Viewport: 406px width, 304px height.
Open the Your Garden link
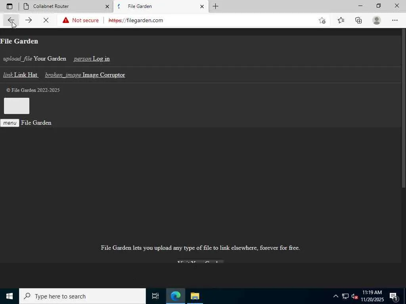pos(35,59)
